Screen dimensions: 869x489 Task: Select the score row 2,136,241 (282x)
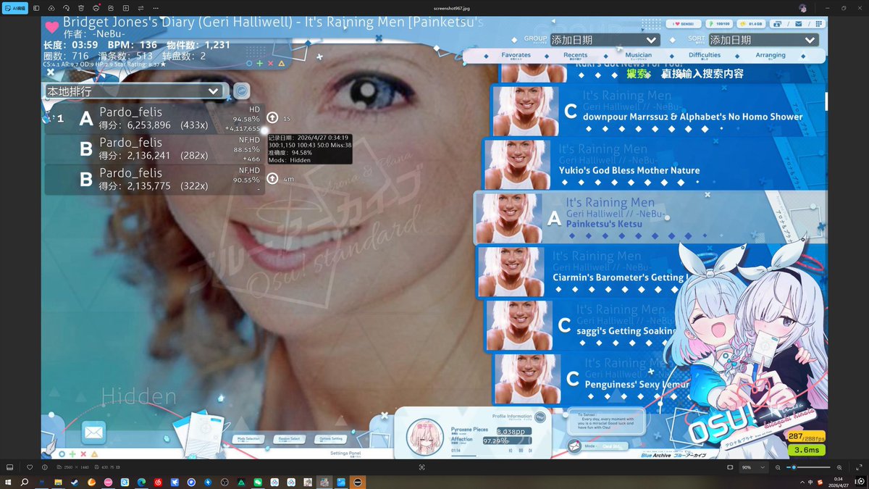pos(154,149)
